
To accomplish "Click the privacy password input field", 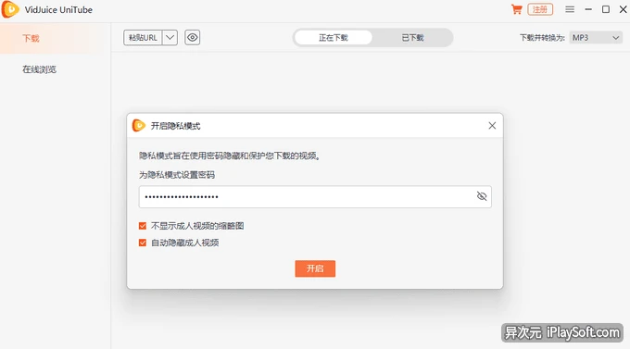I will (x=315, y=197).
